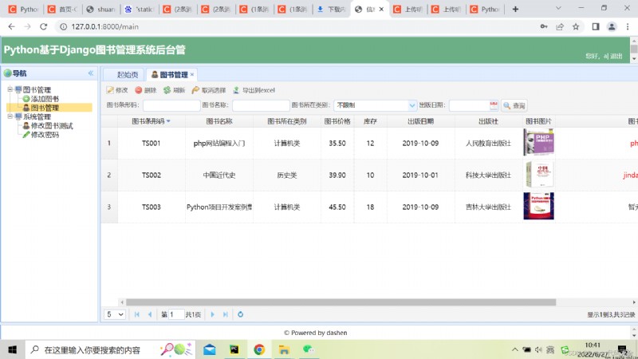
Task: Switch to the 下载内 browser tab
Action: tap(332, 9)
